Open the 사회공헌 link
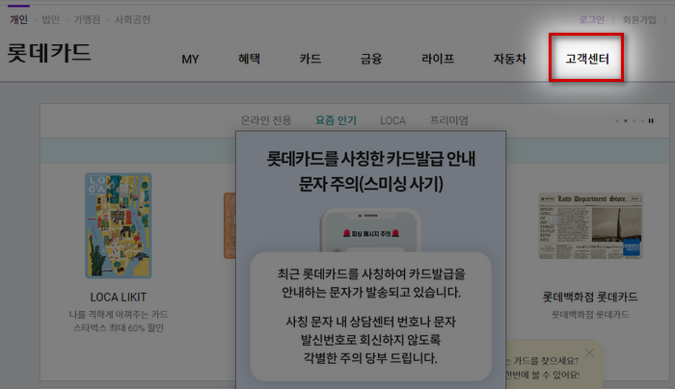This screenshot has width=675, height=389. [x=132, y=19]
